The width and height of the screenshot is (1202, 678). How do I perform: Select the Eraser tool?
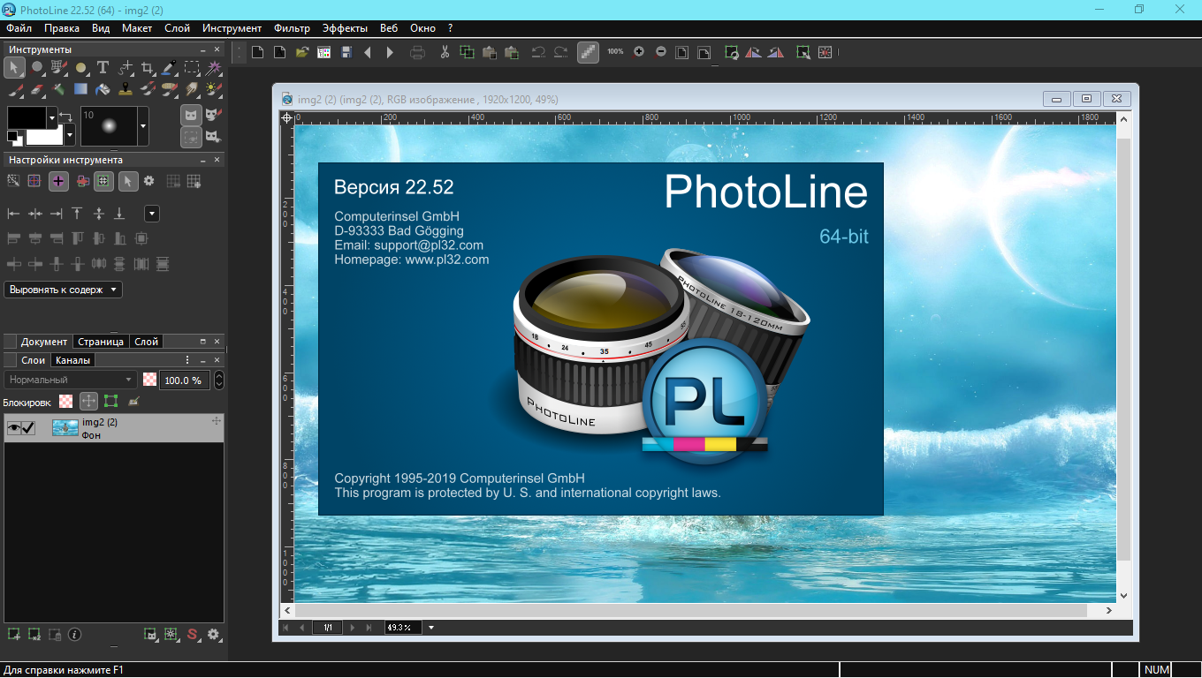click(x=37, y=89)
